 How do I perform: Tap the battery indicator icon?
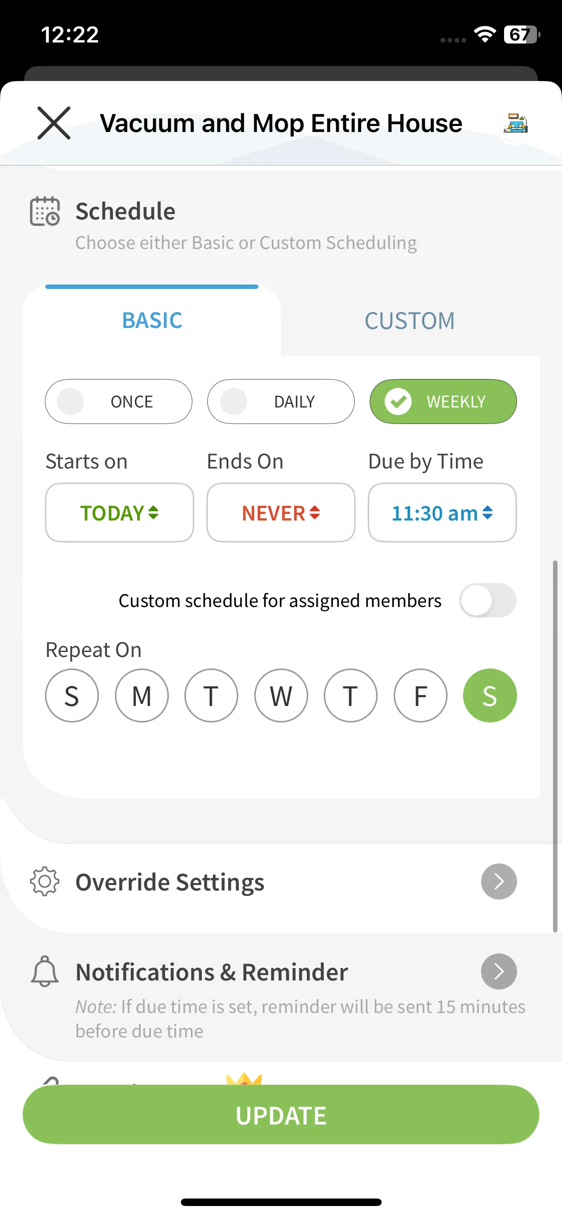click(x=522, y=34)
